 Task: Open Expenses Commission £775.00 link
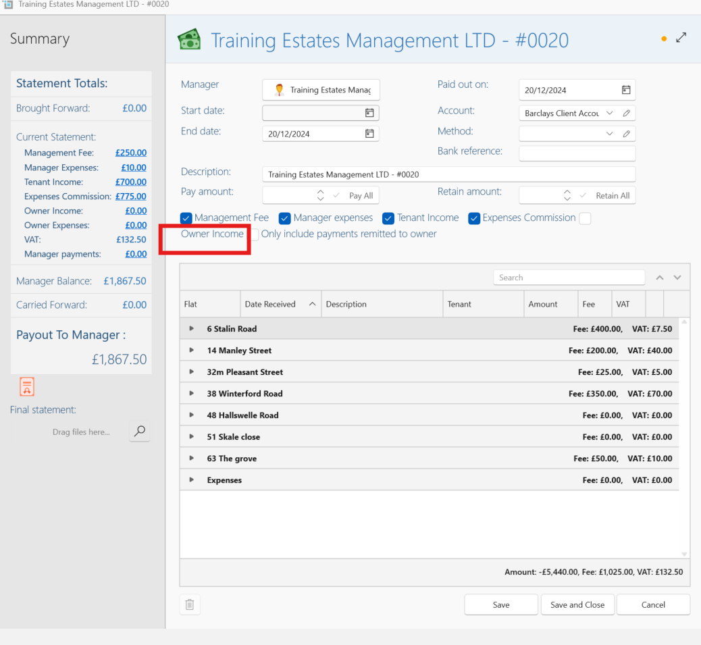[131, 197]
